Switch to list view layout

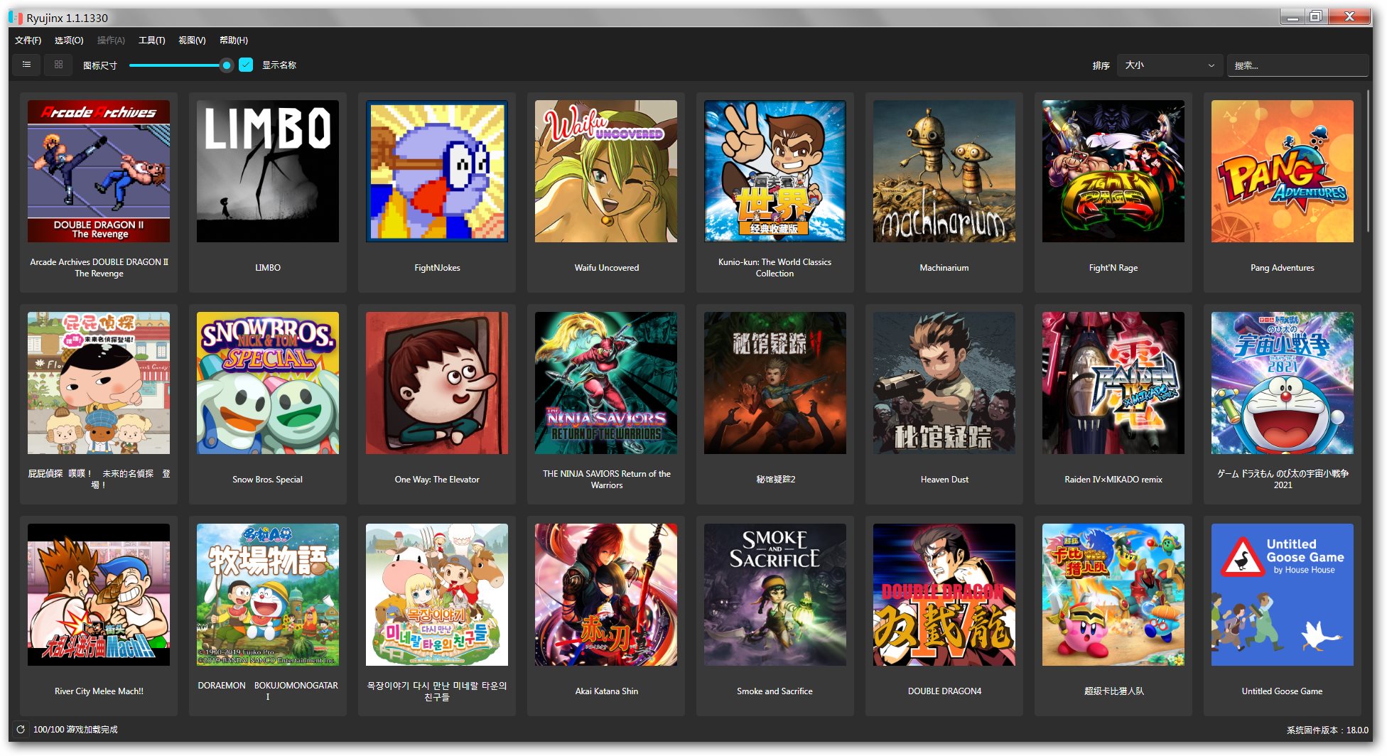(26, 65)
